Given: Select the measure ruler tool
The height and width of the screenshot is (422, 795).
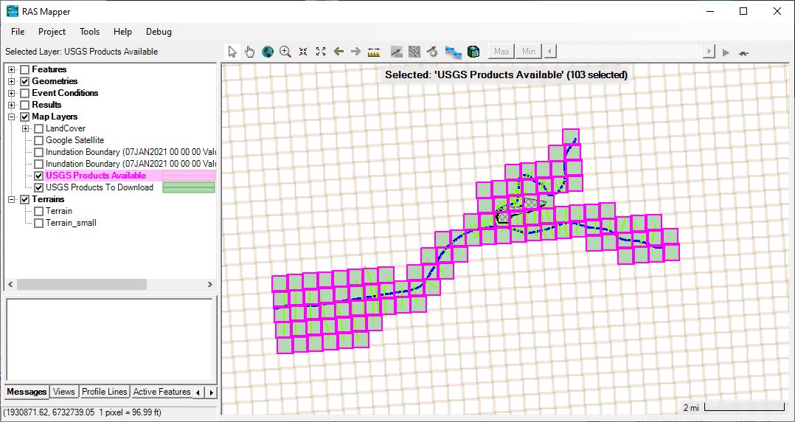Looking at the screenshot, I should (x=374, y=52).
